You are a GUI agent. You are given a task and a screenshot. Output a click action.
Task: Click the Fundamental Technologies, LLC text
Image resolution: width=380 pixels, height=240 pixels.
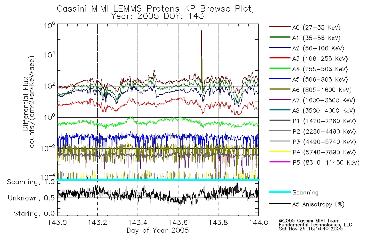(315, 225)
